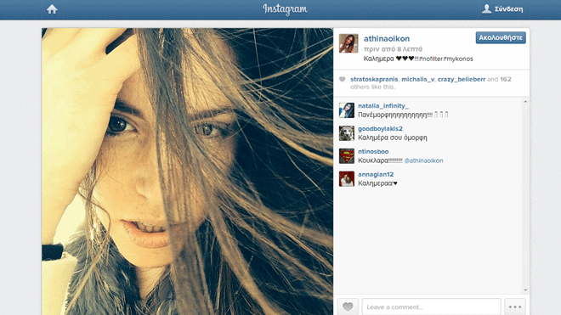Click the comments scrollbar up arrow
The width and height of the screenshot is (561, 315).
tap(525, 102)
